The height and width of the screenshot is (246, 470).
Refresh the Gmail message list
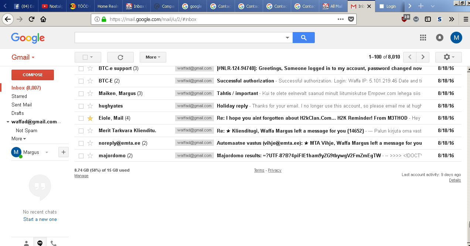pyautogui.click(x=120, y=57)
